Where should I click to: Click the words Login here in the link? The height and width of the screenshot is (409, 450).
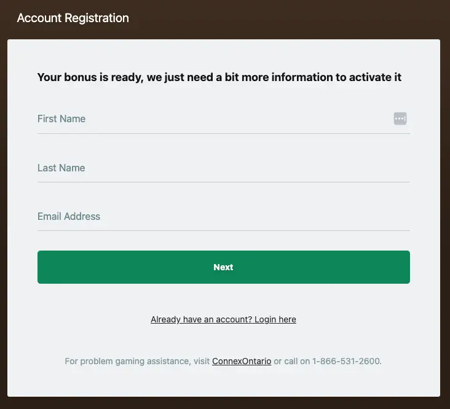[275, 319]
